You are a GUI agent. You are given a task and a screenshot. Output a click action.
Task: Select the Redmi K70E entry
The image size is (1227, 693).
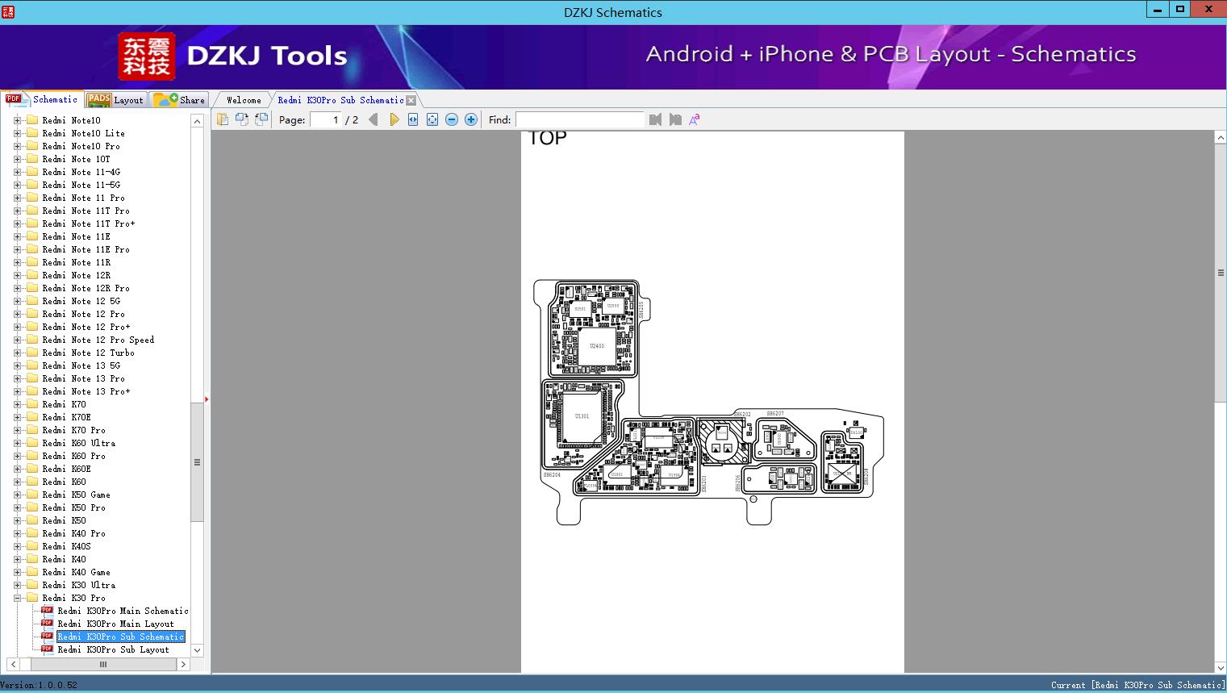coord(66,417)
